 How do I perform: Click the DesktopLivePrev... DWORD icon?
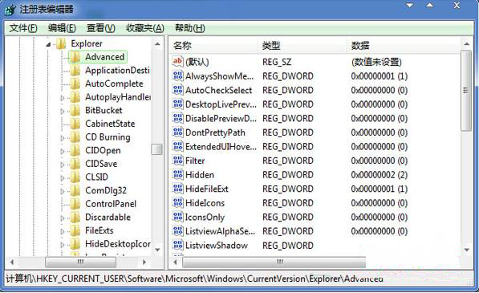177,104
